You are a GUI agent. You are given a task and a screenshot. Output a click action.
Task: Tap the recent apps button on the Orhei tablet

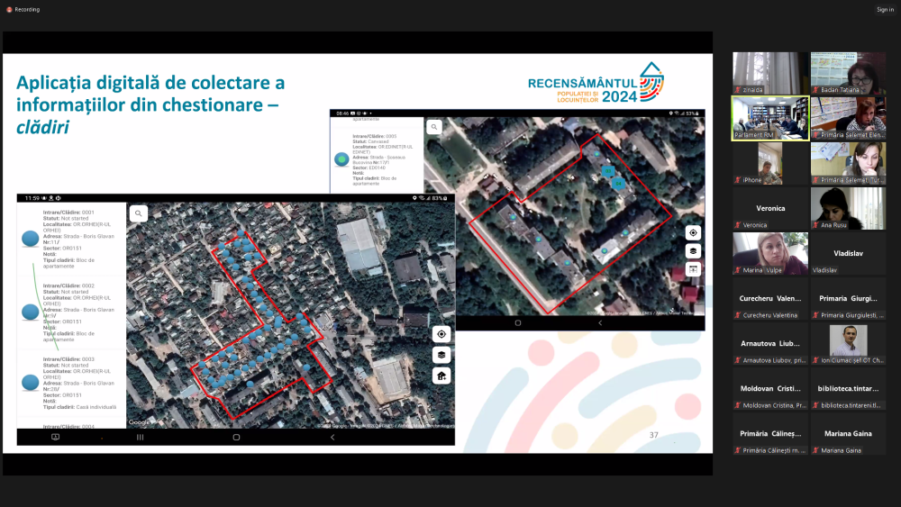pos(141,437)
